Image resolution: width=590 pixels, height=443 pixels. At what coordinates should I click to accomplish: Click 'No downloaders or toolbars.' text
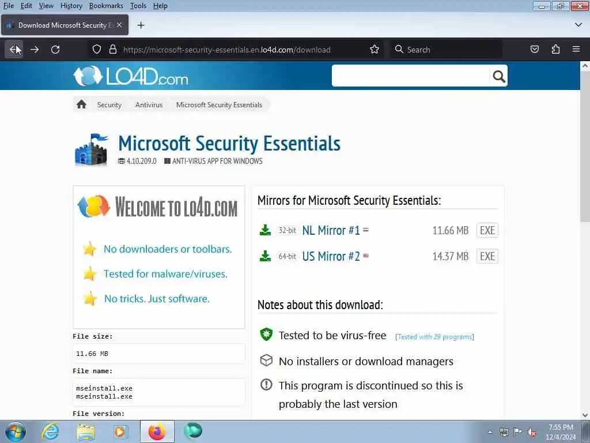point(168,249)
